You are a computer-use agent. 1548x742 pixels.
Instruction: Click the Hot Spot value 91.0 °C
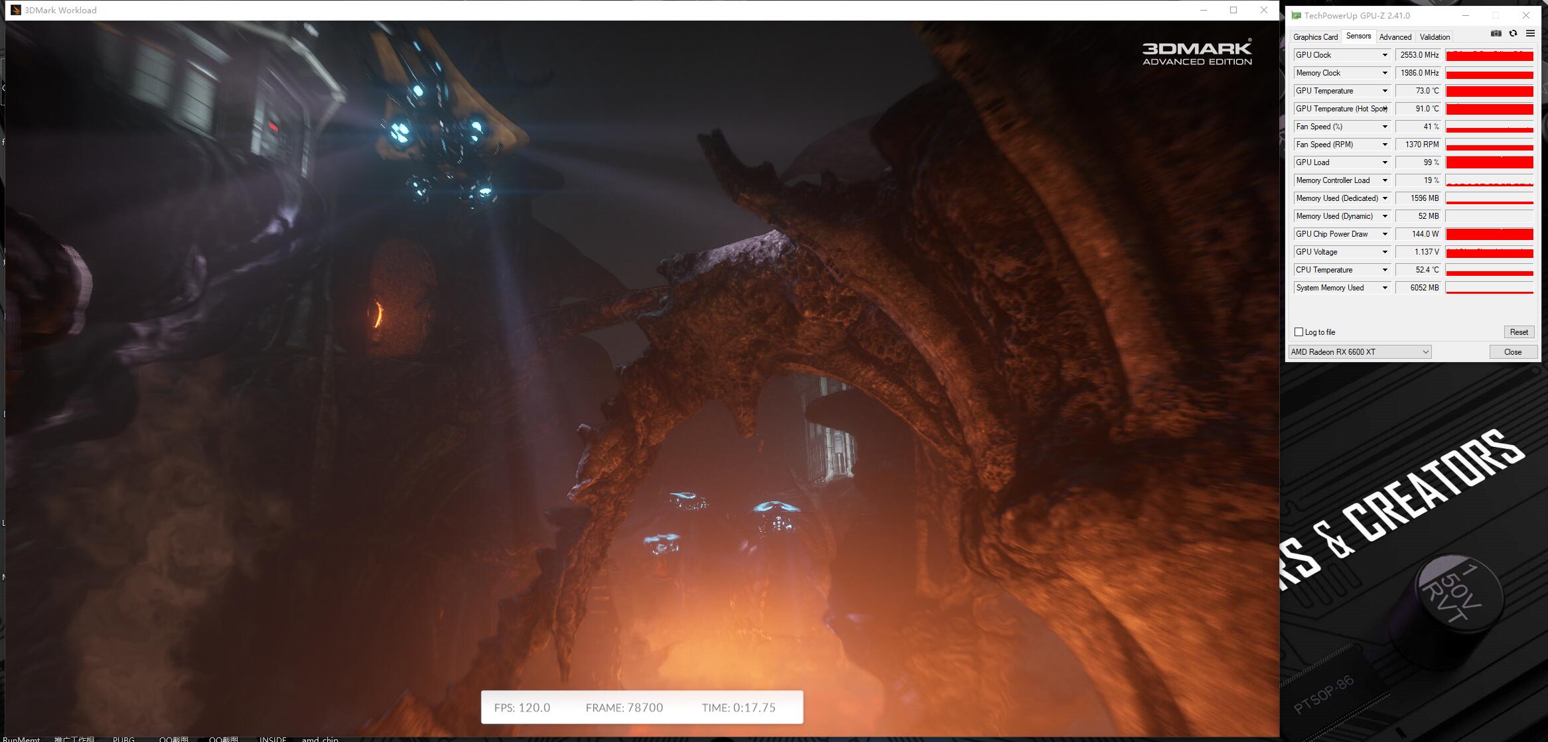pos(1419,109)
